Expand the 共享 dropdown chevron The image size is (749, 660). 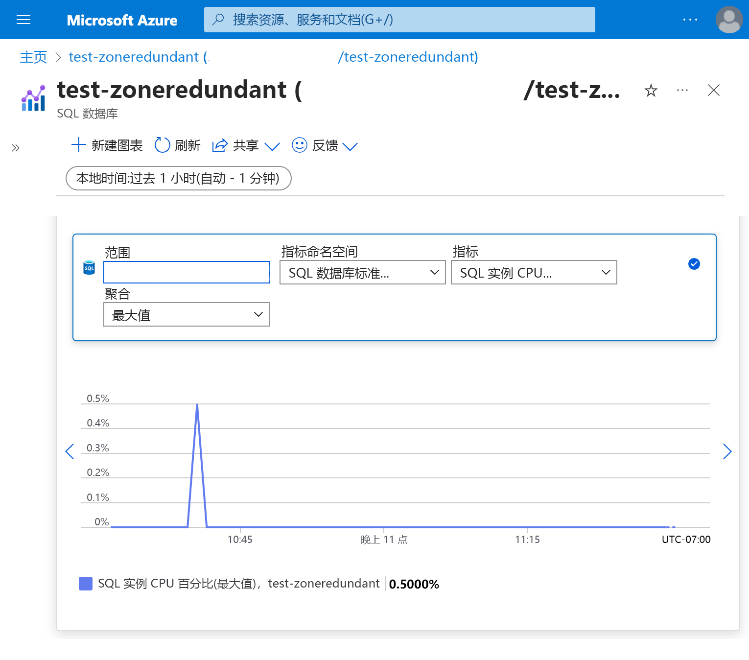pyautogui.click(x=272, y=146)
